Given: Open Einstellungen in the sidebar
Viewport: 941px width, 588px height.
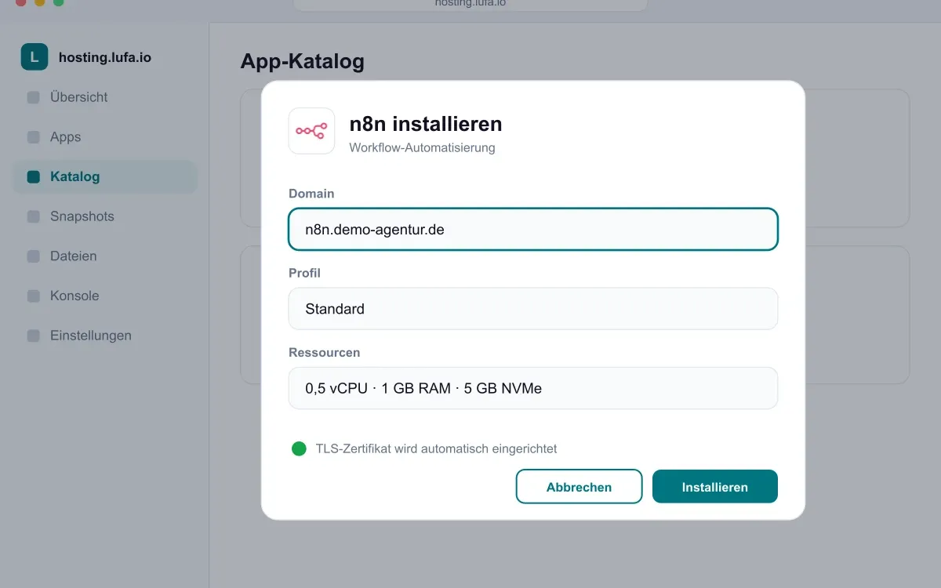Looking at the screenshot, I should (x=105, y=336).
